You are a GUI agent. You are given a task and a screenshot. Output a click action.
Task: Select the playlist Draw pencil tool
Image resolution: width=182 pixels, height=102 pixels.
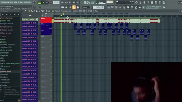29,11
